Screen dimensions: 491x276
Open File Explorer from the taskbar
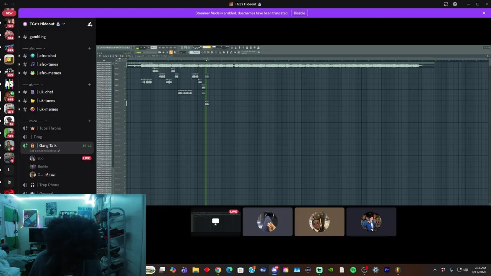pos(195,270)
